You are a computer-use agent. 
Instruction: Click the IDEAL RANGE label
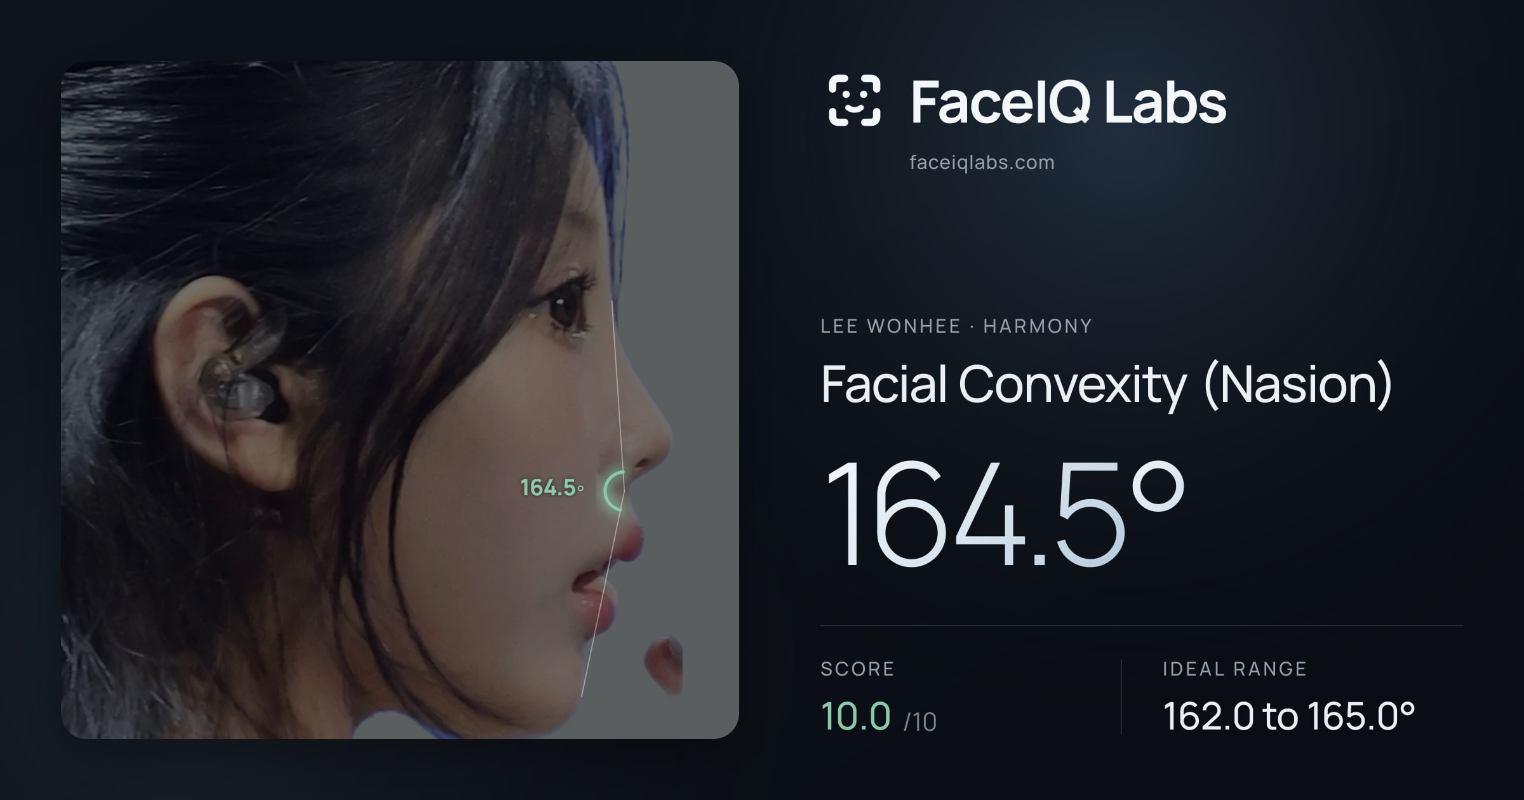click(x=1235, y=669)
